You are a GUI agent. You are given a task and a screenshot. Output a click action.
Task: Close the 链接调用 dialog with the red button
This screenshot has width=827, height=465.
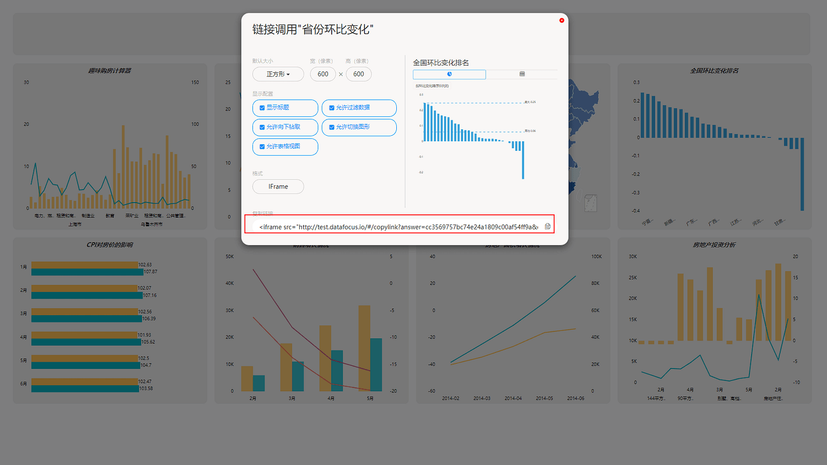pos(562,20)
